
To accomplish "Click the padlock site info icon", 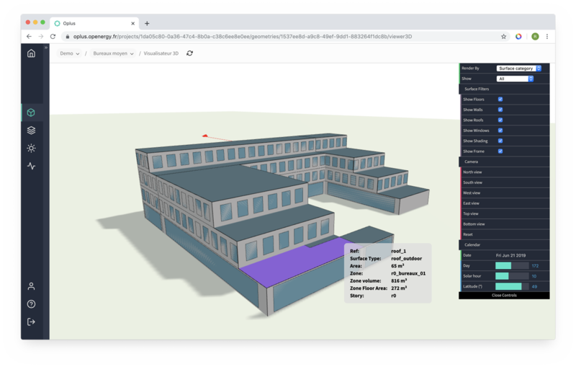I will (68, 36).
